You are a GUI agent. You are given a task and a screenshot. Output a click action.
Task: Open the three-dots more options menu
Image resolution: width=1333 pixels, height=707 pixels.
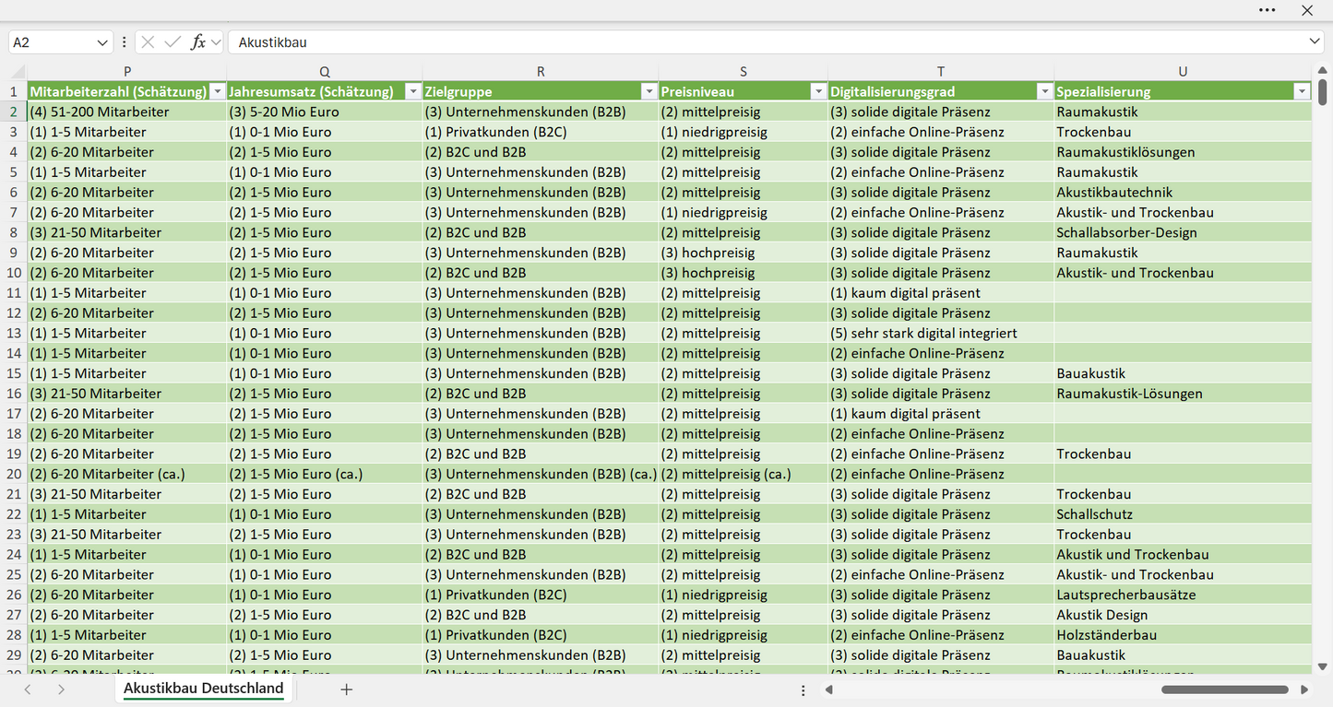pyautogui.click(x=1268, y=10)
